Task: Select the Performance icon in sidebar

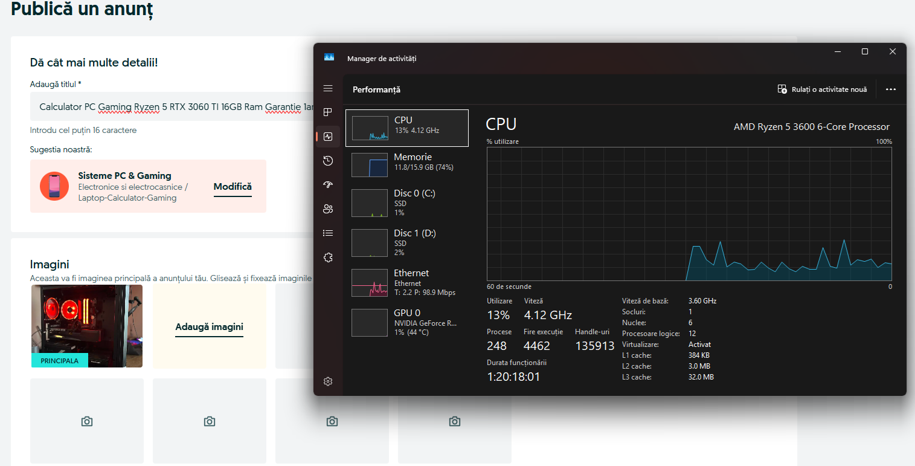Action: pyautogui.click(x=328, y=137)
